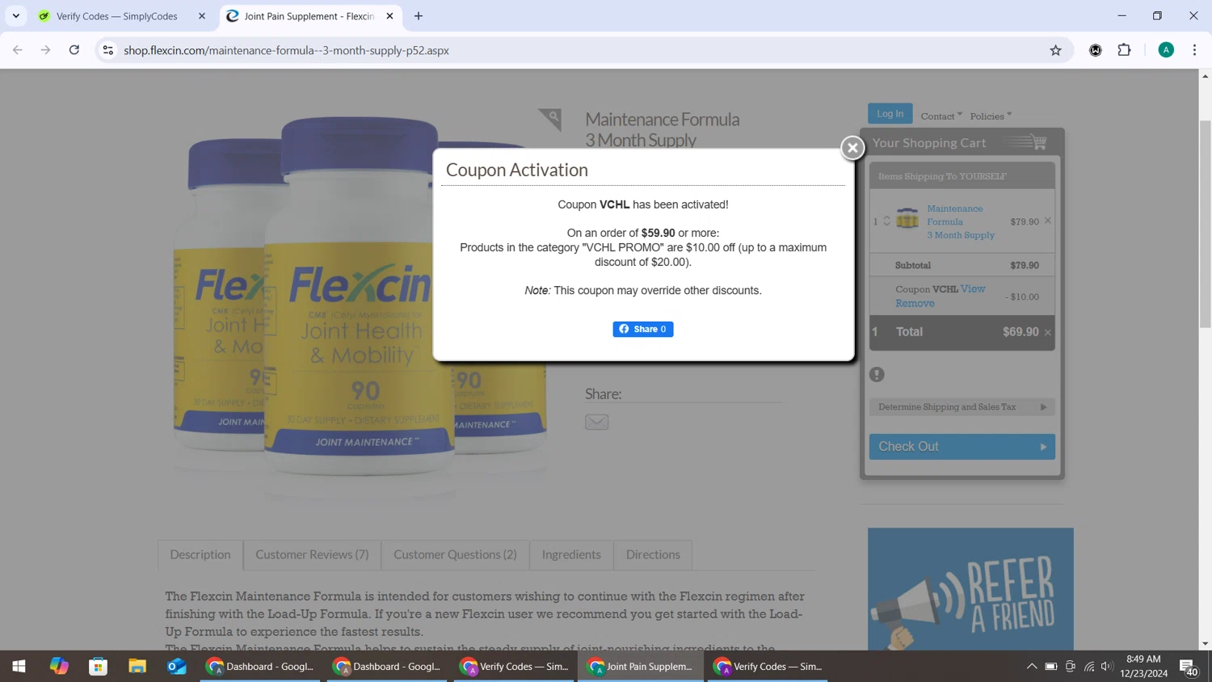
Task: Reload the current page
Action: (x=74, y=50)
